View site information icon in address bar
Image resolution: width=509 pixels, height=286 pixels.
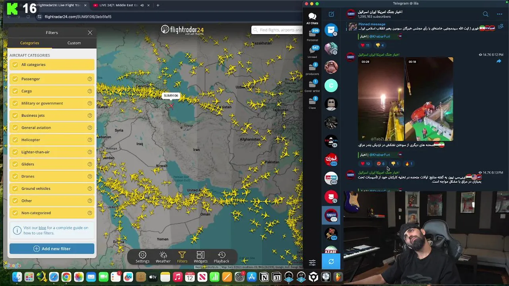coord(39,17)
